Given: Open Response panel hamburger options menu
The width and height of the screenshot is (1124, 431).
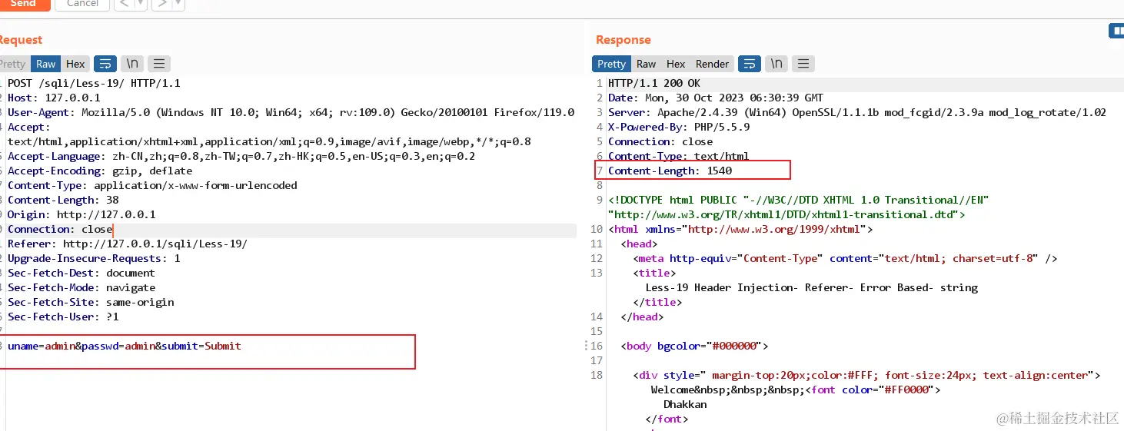Looking at the screenshot, I should point(803,64).
